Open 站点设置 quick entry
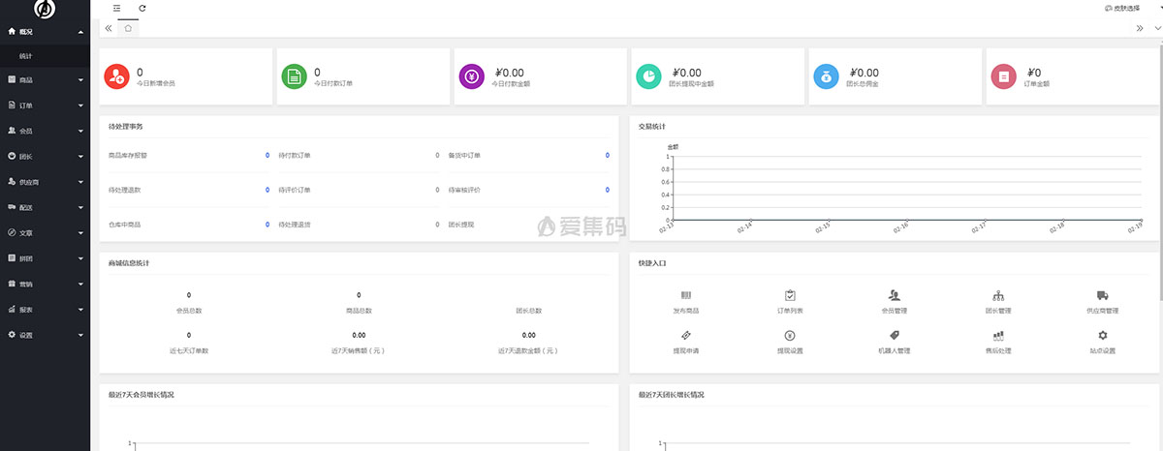The width and height of the screenshot is (1163, 451). point(1102,341)
